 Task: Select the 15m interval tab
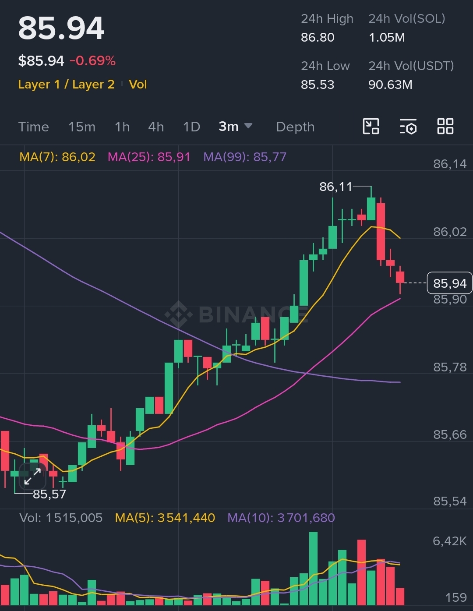[x=82, y=127]
